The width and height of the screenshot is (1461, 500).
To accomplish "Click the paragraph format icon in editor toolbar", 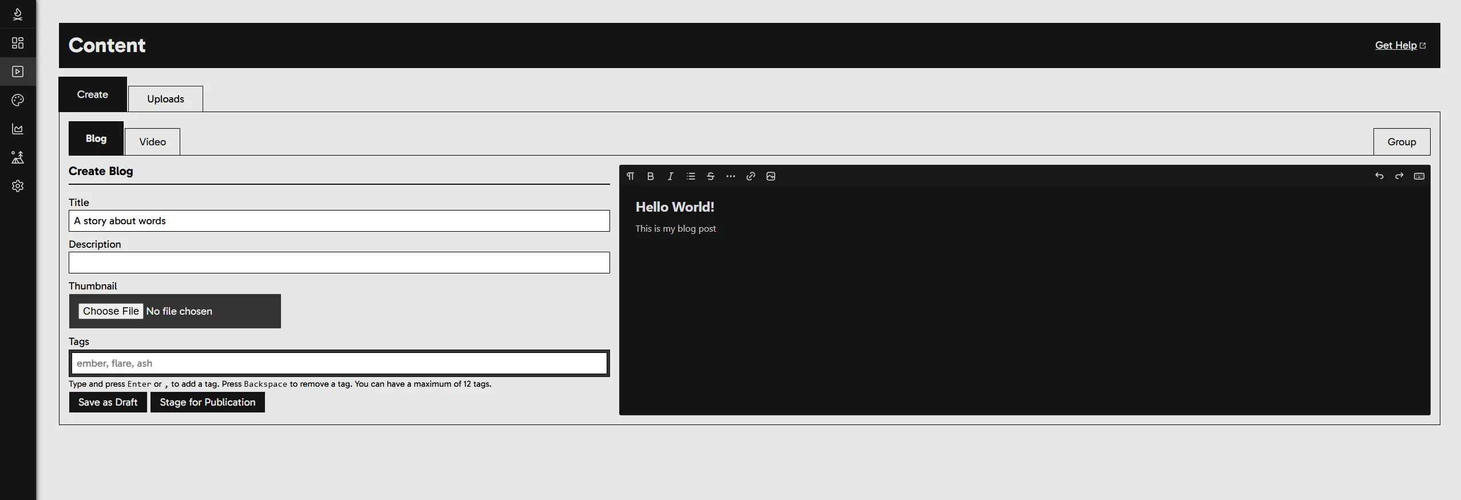I will pos(630,176).
